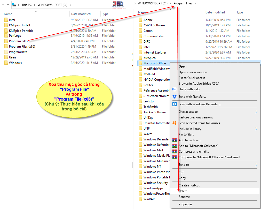The height and width of the screenshot is (211, 261).
Task: Click the Zalo icon beside Share with Zalo
Action: coord(174,89)
